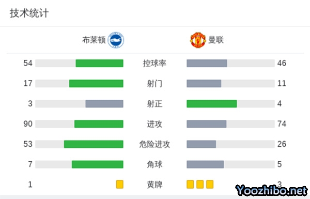Click the Manchester United crest logo
Image resolution: width=310 pixels, height=199 pixels.
tap(198, 40)
